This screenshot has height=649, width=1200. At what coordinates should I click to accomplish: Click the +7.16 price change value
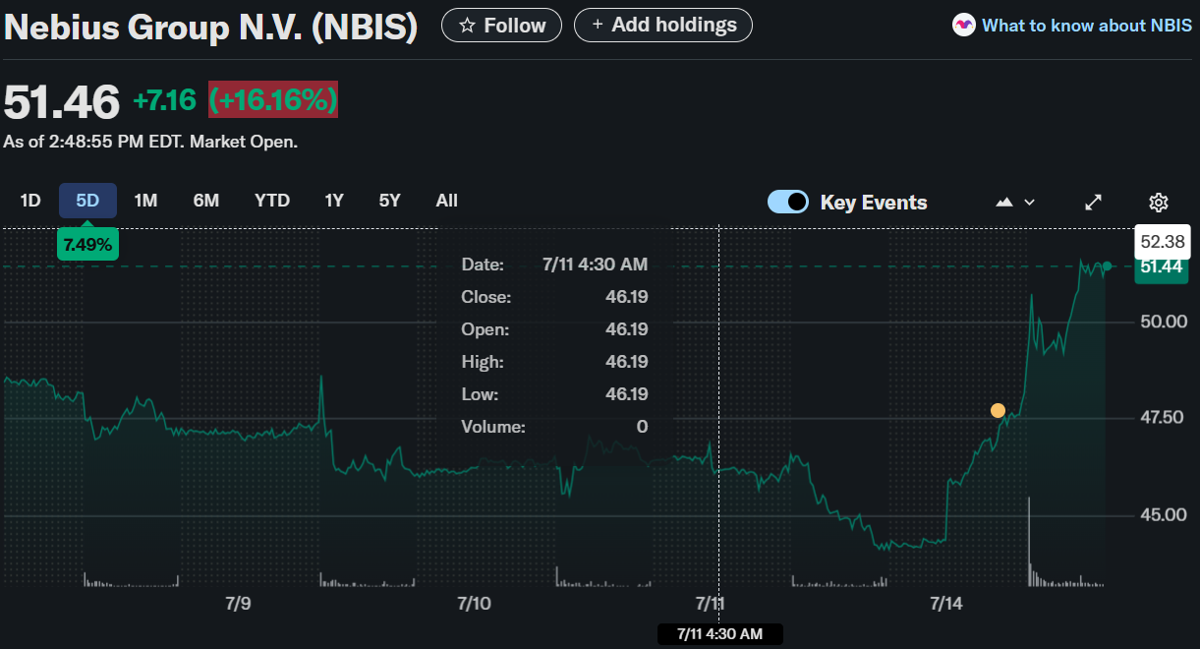click(165, 100)
